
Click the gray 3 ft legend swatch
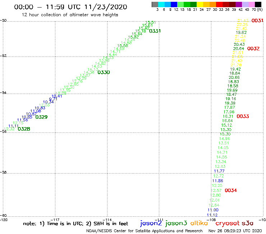click(x=155, y=4)
